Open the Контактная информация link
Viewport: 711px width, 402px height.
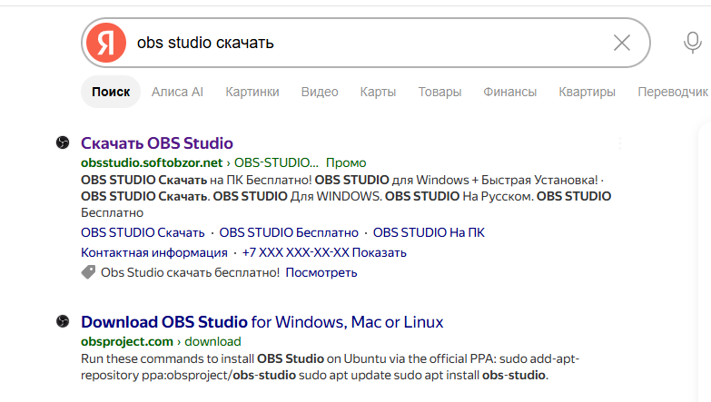pos(154,252)
